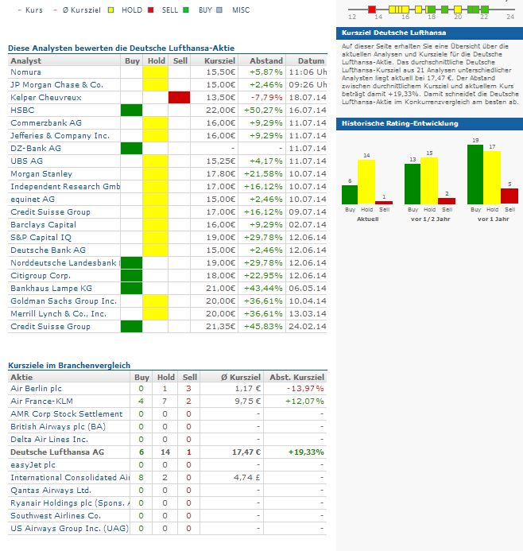Screen dimensions: 523x551
Task: Open the UBS AG analysis
Action: pos(26,161)
